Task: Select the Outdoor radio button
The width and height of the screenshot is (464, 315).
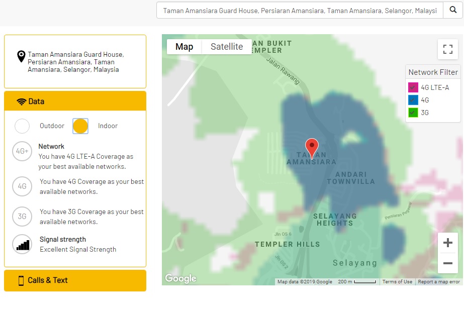Action: coord(22,126)
